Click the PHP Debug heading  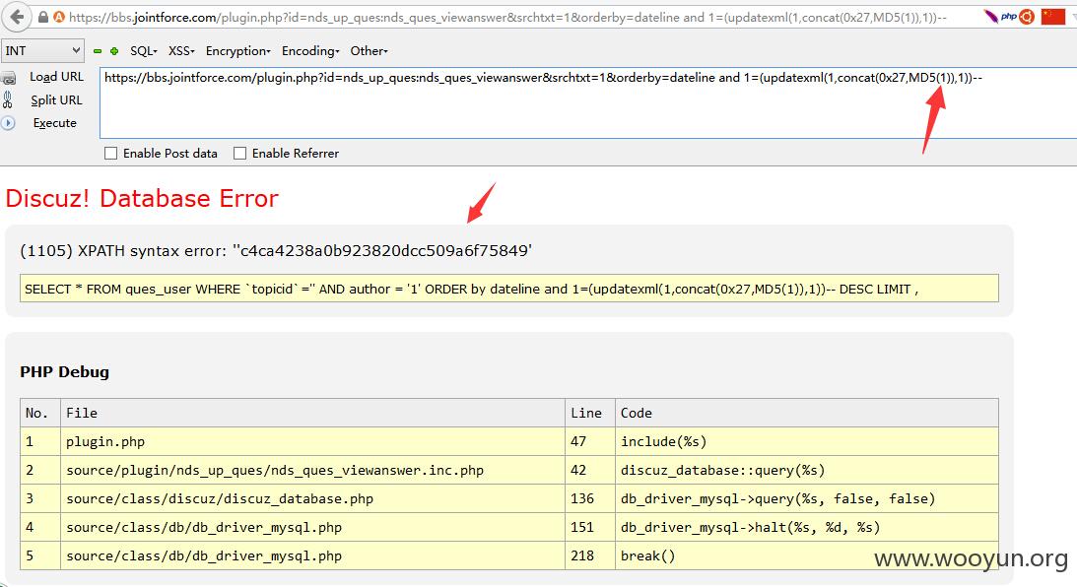[65, 372]
